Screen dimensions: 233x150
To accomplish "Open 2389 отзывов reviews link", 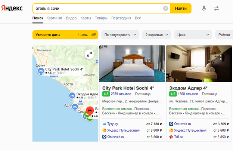I will [x=121, y=94].
